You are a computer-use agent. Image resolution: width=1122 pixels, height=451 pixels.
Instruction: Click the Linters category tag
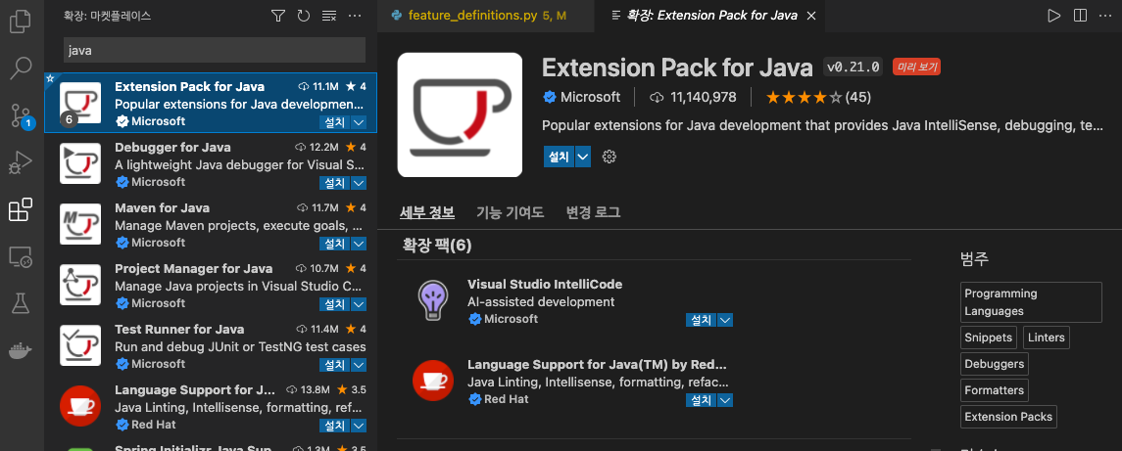click(x=1047, y=338)
